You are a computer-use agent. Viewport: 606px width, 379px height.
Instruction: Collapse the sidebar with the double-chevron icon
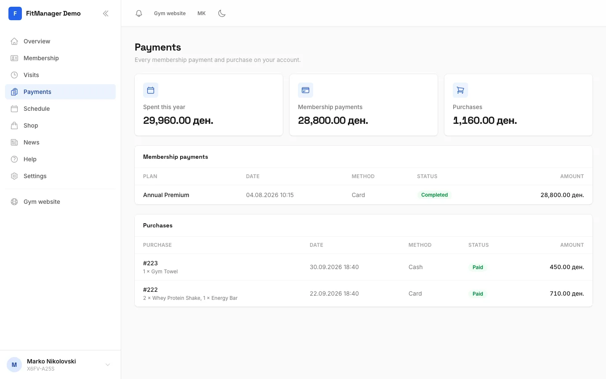[x=106, y=13]
